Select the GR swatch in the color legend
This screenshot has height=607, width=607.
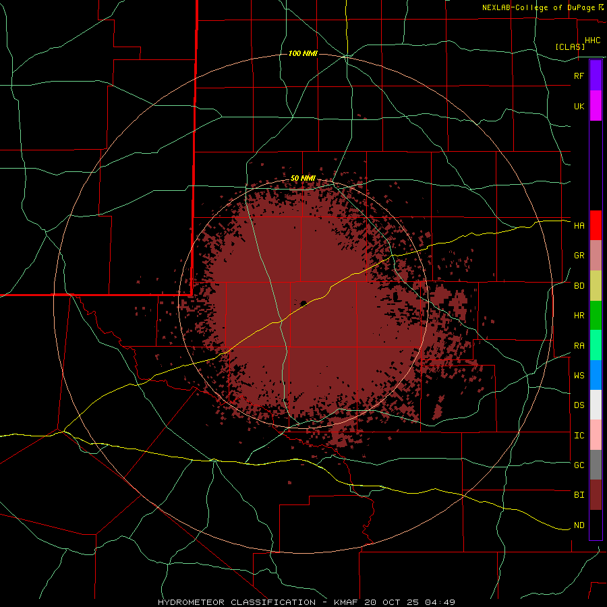(596, 256)
